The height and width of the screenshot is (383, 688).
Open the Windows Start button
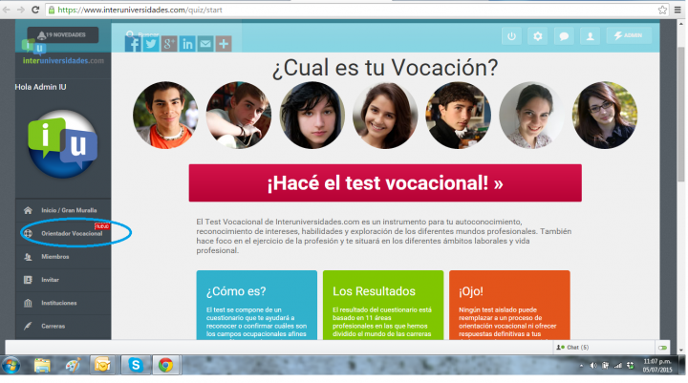[11, 365]
